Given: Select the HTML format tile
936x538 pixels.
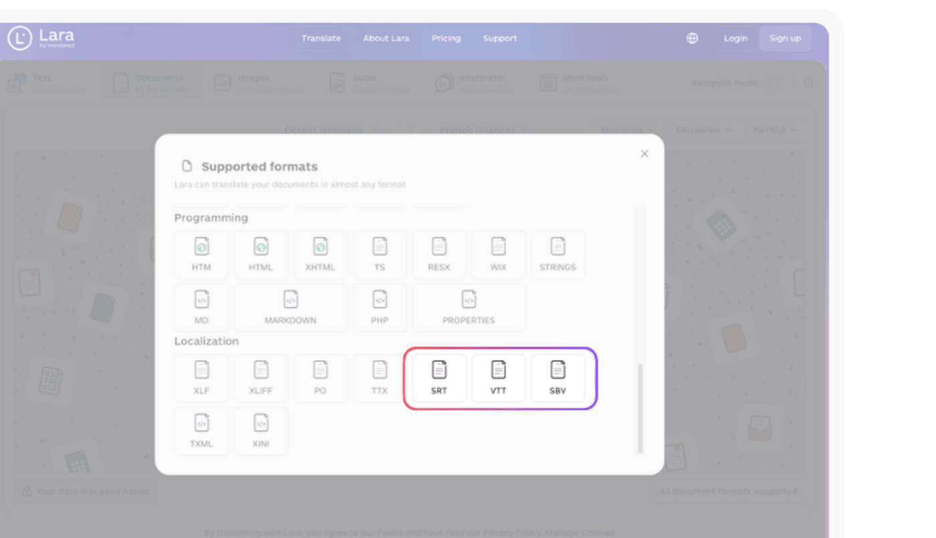Looking at the screenshot, I should pos(261,254).
